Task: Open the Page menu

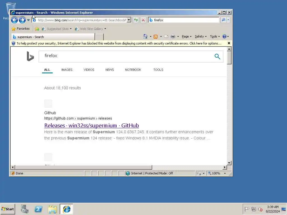Action: pyautogui.click(x=186, y=37)
